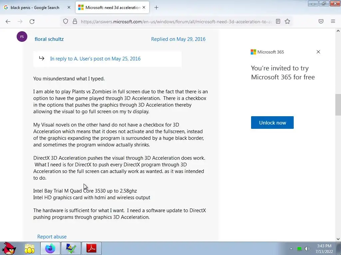Image resolution: width=341 pixels, height=255 pixels.
Task: Open the folder icon in the taskbar
Action: click(x=30, y=248)
